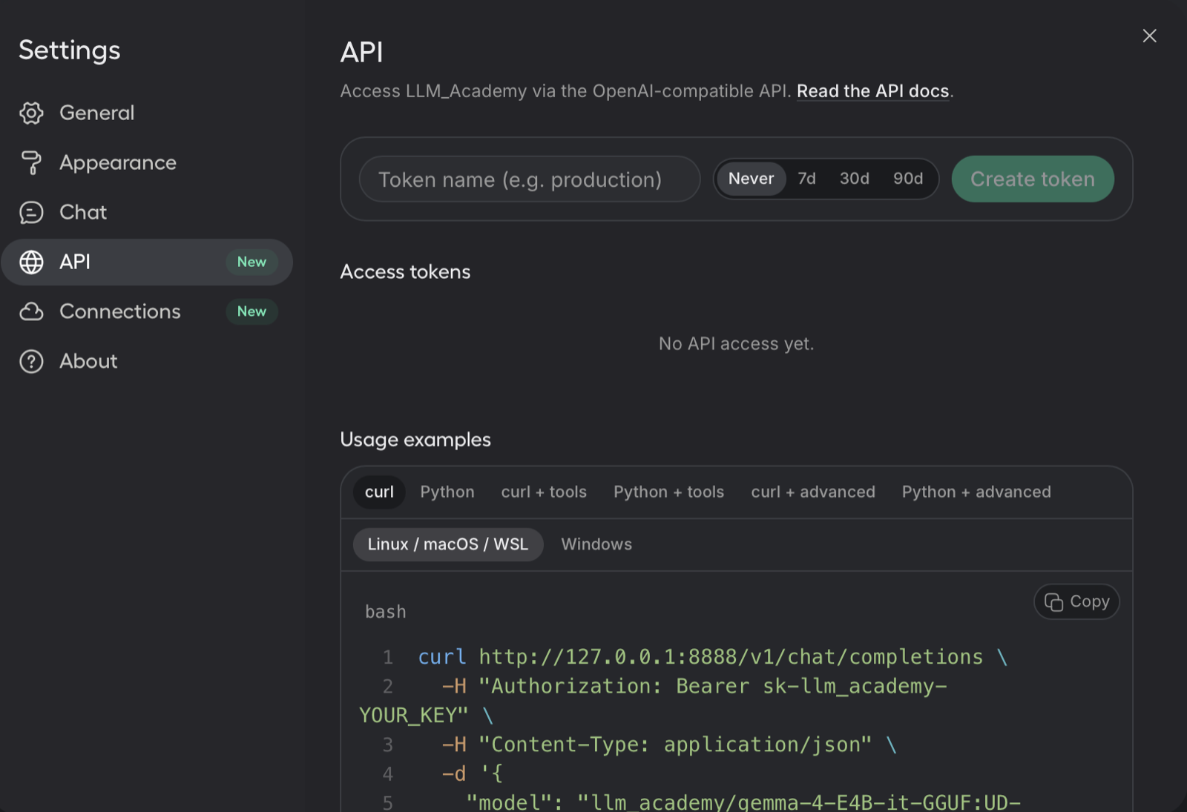Open the Appearance settings section

tap(147, 162)
